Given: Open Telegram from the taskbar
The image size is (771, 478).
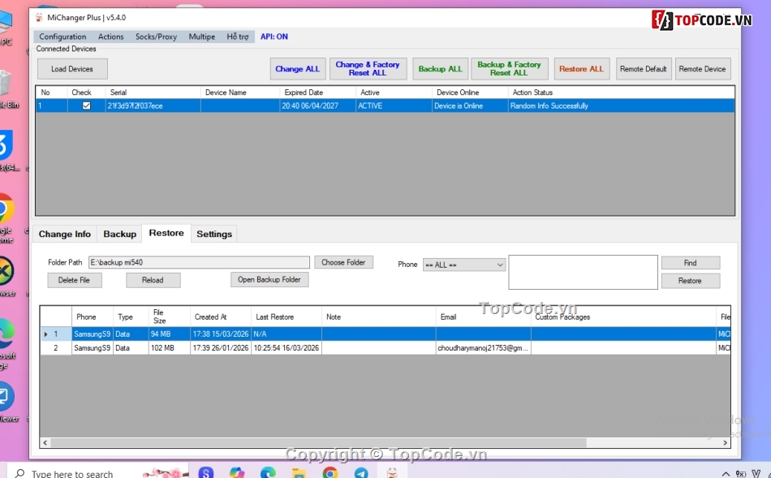Looking at the screenshot, I should (361, 472).
